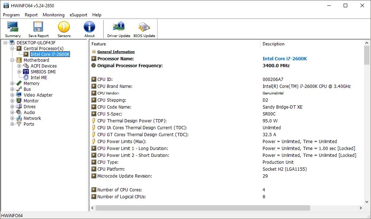The height and width of the screenshot is (219, 371).
Task: Open the Help menu
Action: [97, 15]
